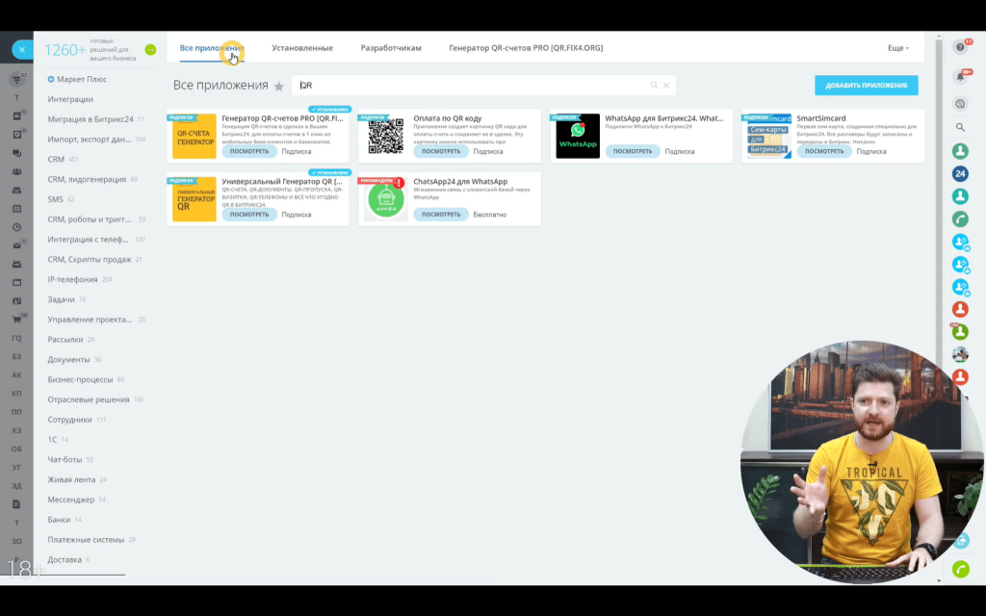Open Бизнес-процессы category
Viewport: 986px width, 616px height.
coord(80,379)
